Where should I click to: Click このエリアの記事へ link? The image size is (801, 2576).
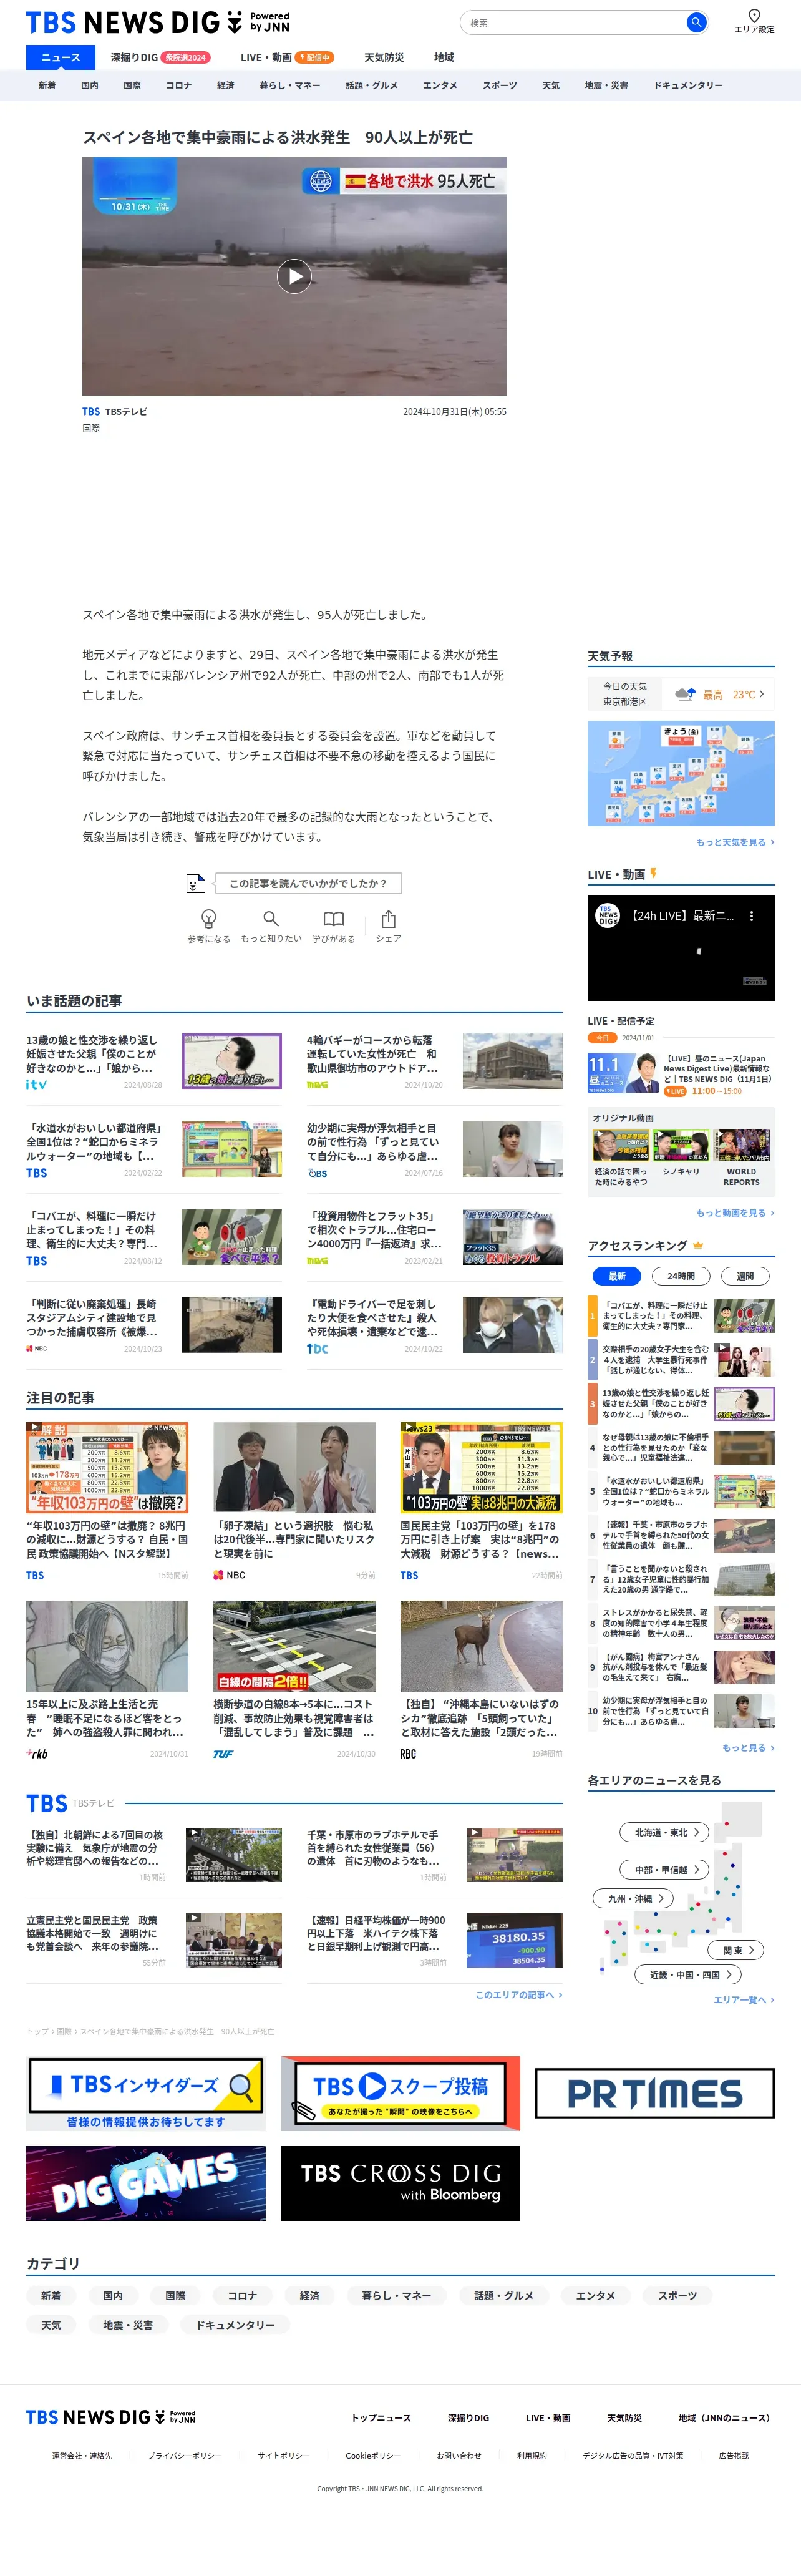[518, 1995]
